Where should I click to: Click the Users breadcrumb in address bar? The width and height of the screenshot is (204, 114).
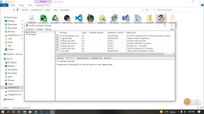coord(48,10)
